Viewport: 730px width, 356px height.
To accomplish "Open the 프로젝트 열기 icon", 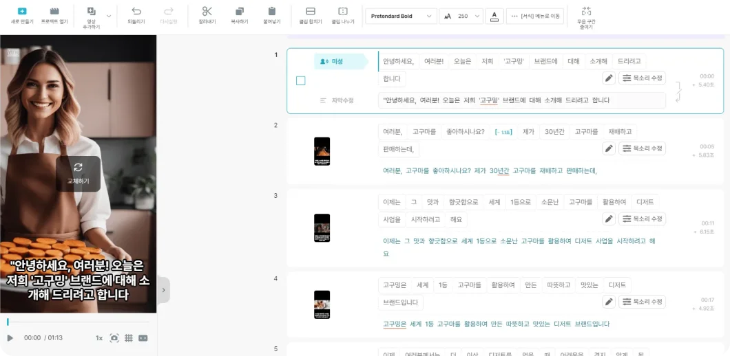I will coord(54,11).
